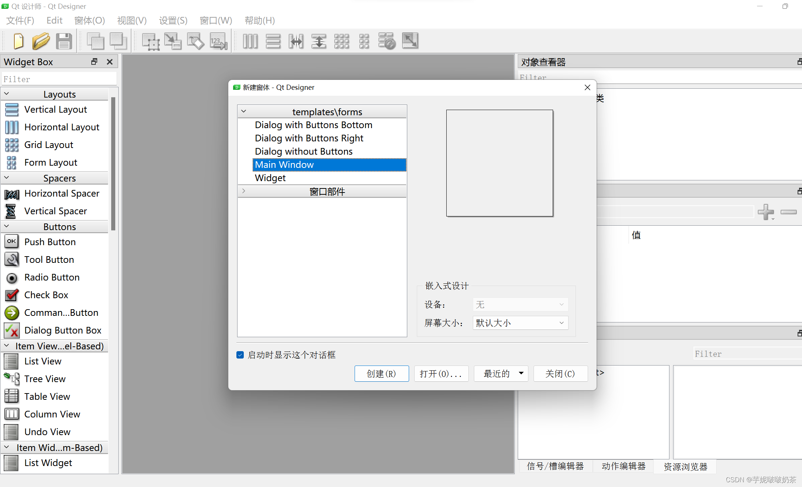Click Lay Out Horizontally toolbar icon
Viewport: 802px width, 487px height.
[x=250, y=41]
